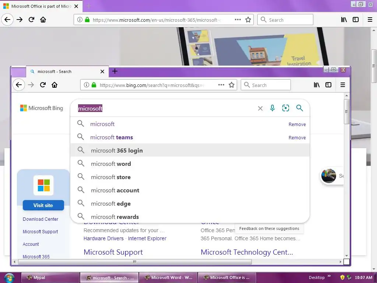Viewport: 377px width, 283px height.
Task: Open page actions menu for microsoft.com URL
Action: (x=238, y=20)
